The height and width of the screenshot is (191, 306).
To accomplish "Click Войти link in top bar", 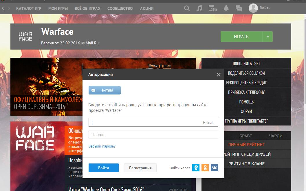I will point(265,8).
